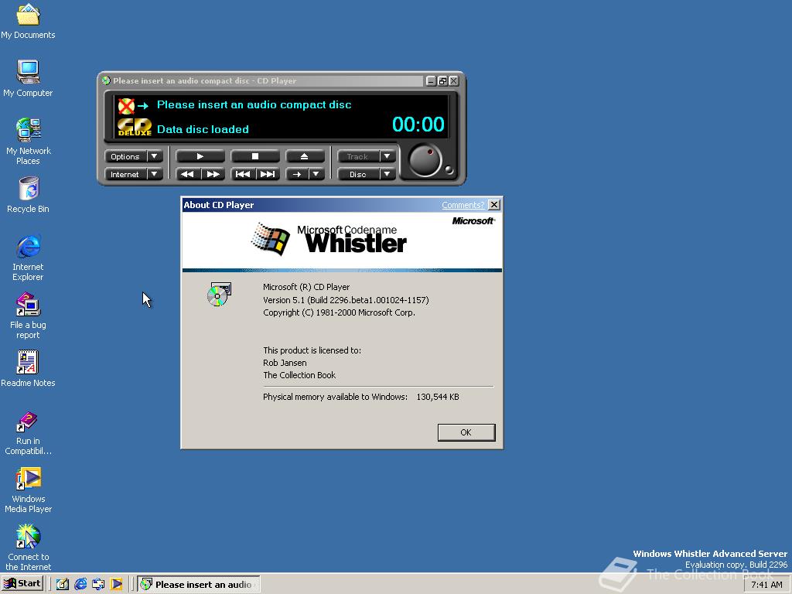
Task: Click the physical memory value 130,544 KB
Action: (x=438, y=397)
